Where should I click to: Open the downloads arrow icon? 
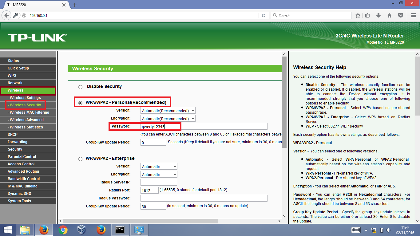pyautogui.click(x=378, y=15)
